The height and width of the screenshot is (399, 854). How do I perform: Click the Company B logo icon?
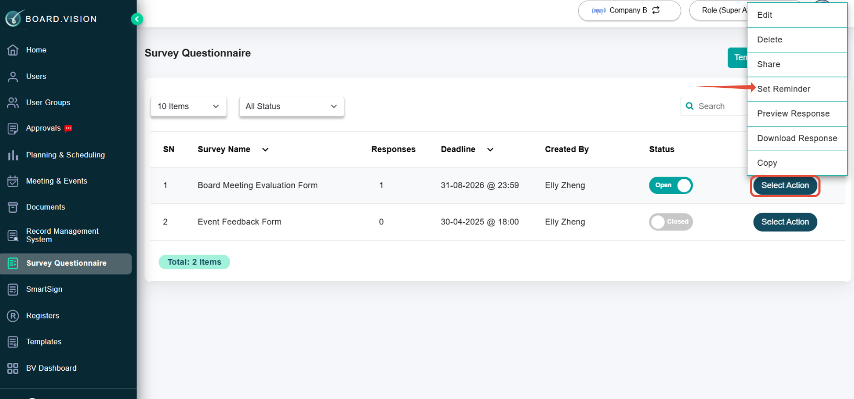coord(599,10)
